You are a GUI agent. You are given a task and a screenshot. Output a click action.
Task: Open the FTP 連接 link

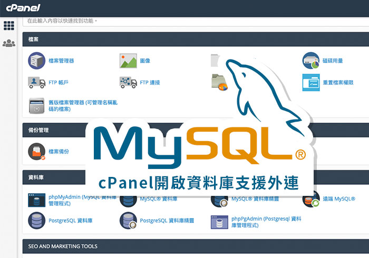(x=150, y=83)
